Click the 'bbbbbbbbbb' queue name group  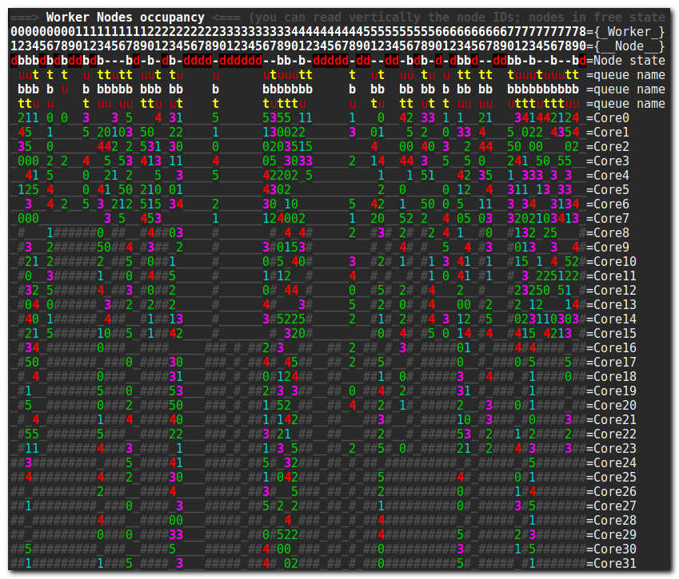pos(543,89)
